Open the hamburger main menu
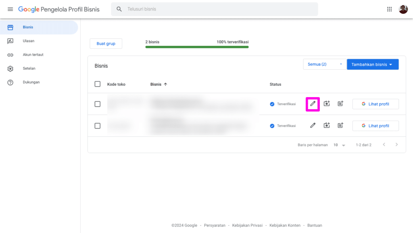Viewport: 413px width, 233px height. pyautogui.click(x=10, y=9)
